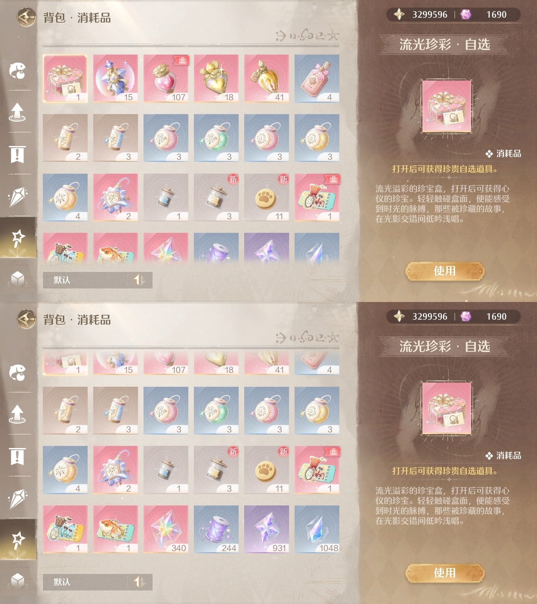This screenshot has width=537, height=604.
Task: Select the fully visible golden heart locket showing 18
Action: 216,78
